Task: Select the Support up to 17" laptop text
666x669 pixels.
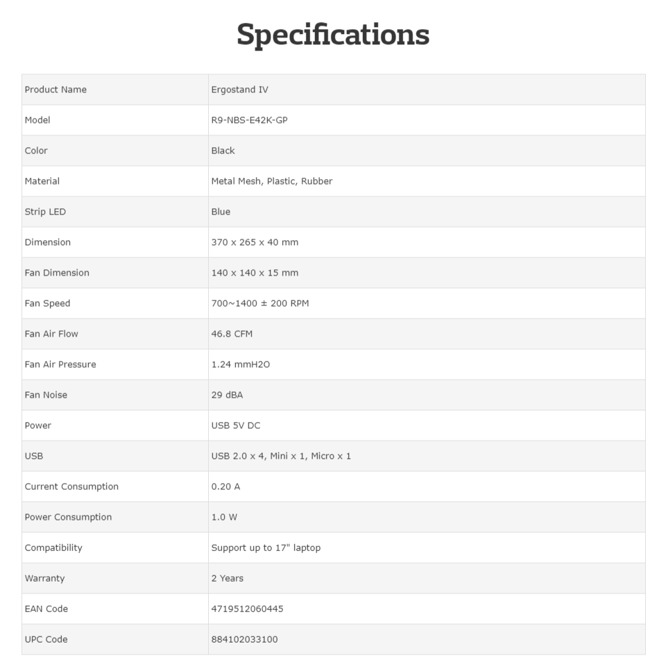Action: 266,548
